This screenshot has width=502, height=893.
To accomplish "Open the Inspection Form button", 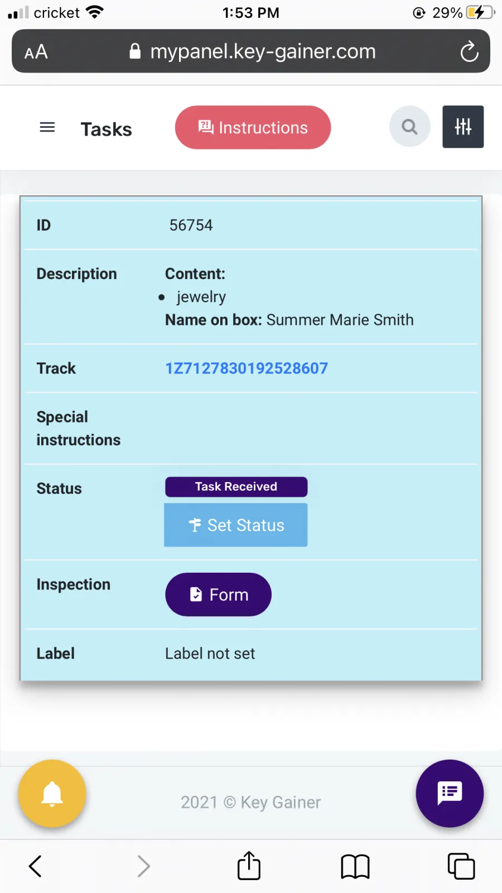I will tap(218, 594).
